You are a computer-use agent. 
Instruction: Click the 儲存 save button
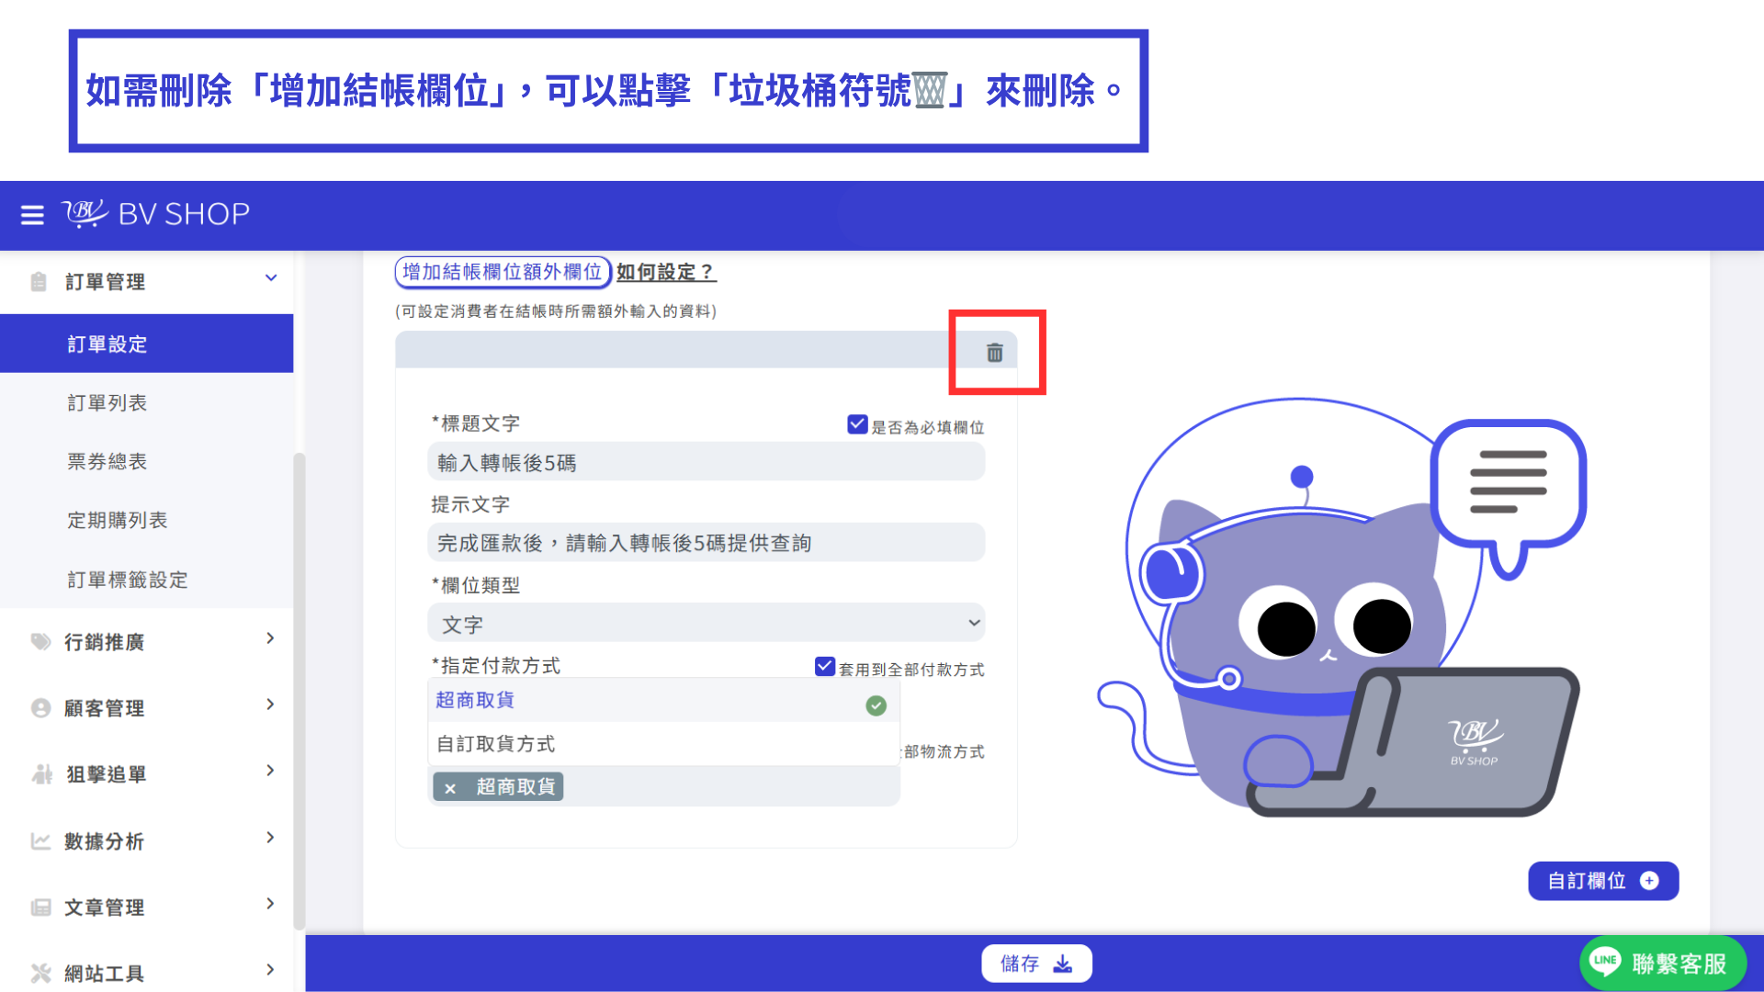tap(1036, 964)
